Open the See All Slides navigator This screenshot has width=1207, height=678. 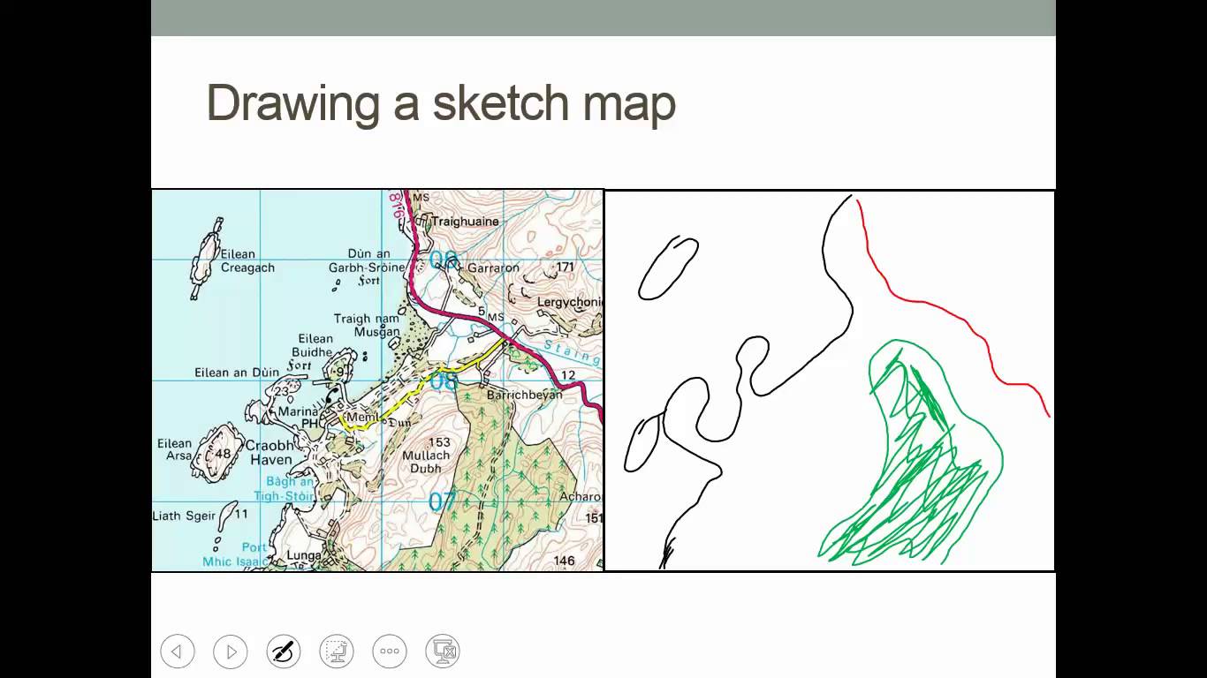[x=337, y=651]
